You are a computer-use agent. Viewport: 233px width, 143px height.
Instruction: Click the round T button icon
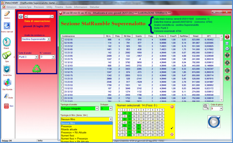tap(227, 55)
